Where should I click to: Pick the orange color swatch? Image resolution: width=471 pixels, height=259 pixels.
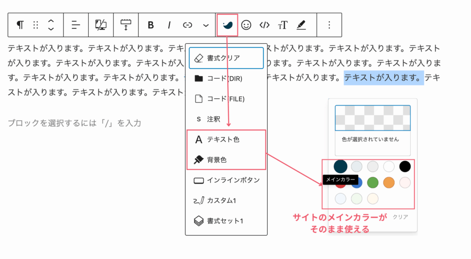click(x=389, y=183)
